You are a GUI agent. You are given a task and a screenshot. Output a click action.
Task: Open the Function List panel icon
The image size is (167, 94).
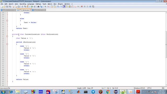click(x=73, y=7)
